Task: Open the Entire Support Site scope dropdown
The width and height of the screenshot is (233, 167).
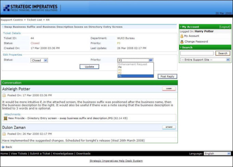Action: [x=205, y=59]
